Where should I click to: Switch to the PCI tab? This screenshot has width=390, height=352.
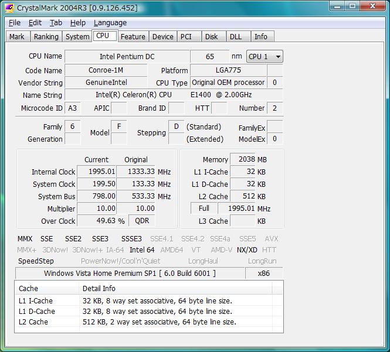pyautogui.click(x=189, y=36)
